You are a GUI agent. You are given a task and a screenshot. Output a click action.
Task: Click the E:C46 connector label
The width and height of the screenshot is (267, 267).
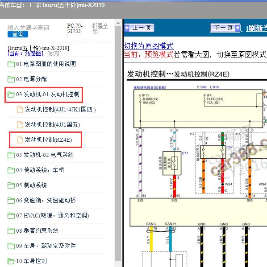pyautogui.click(x=202, y=87)
